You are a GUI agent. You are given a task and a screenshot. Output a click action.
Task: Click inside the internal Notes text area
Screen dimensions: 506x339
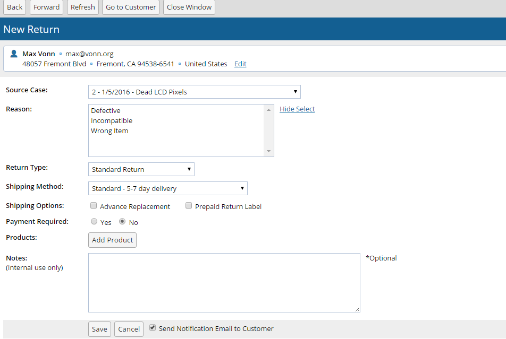tap(224, 282)
